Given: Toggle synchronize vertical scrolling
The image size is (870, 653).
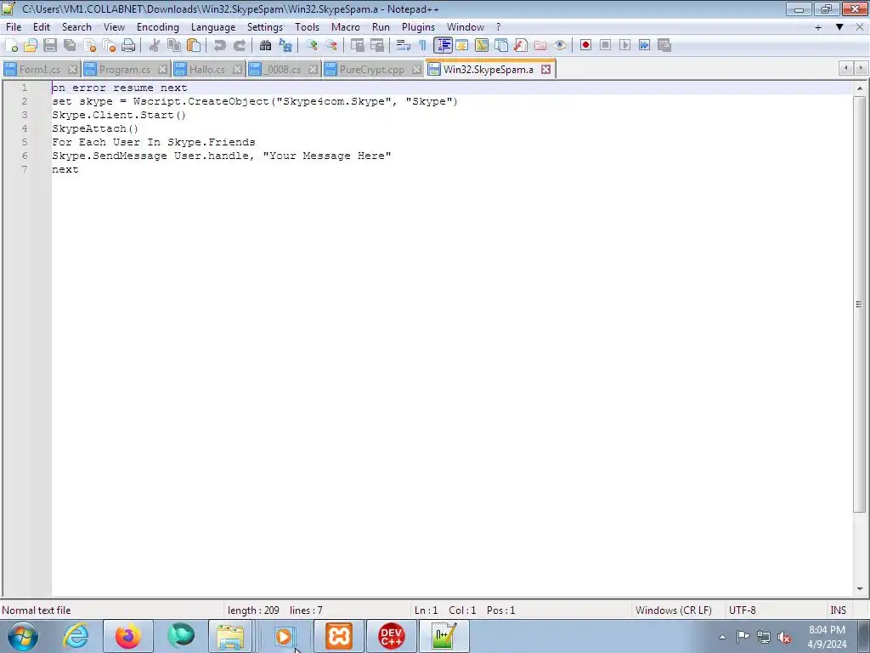Looking at the screenshot, I should 358,46.
